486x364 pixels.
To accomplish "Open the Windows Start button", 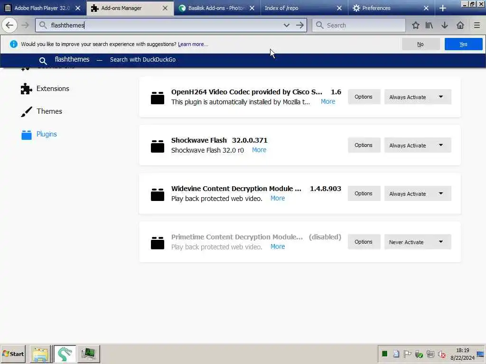I will 13,354.
